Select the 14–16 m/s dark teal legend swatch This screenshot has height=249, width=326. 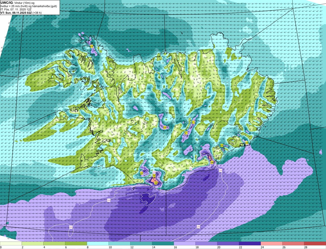(163, 244)
